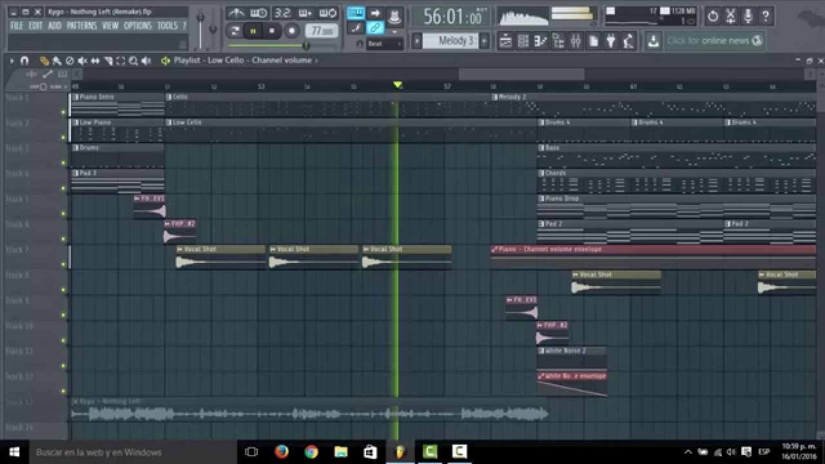Open the VIEW menu
Image resolution: width=825 pixels, height=464 pixels.
[110, 26]
